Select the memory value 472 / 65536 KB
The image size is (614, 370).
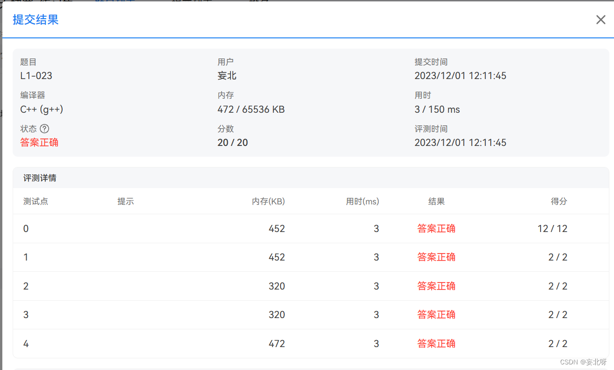[251, 109]
